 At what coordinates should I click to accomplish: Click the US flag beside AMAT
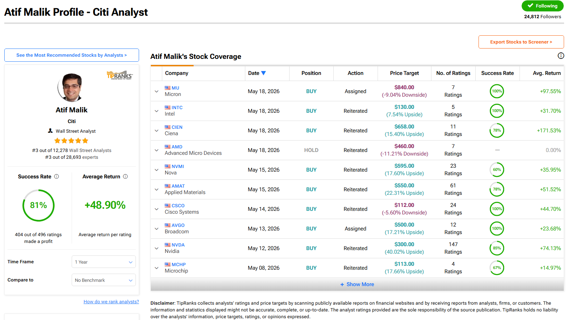click(x=168, y=186)
